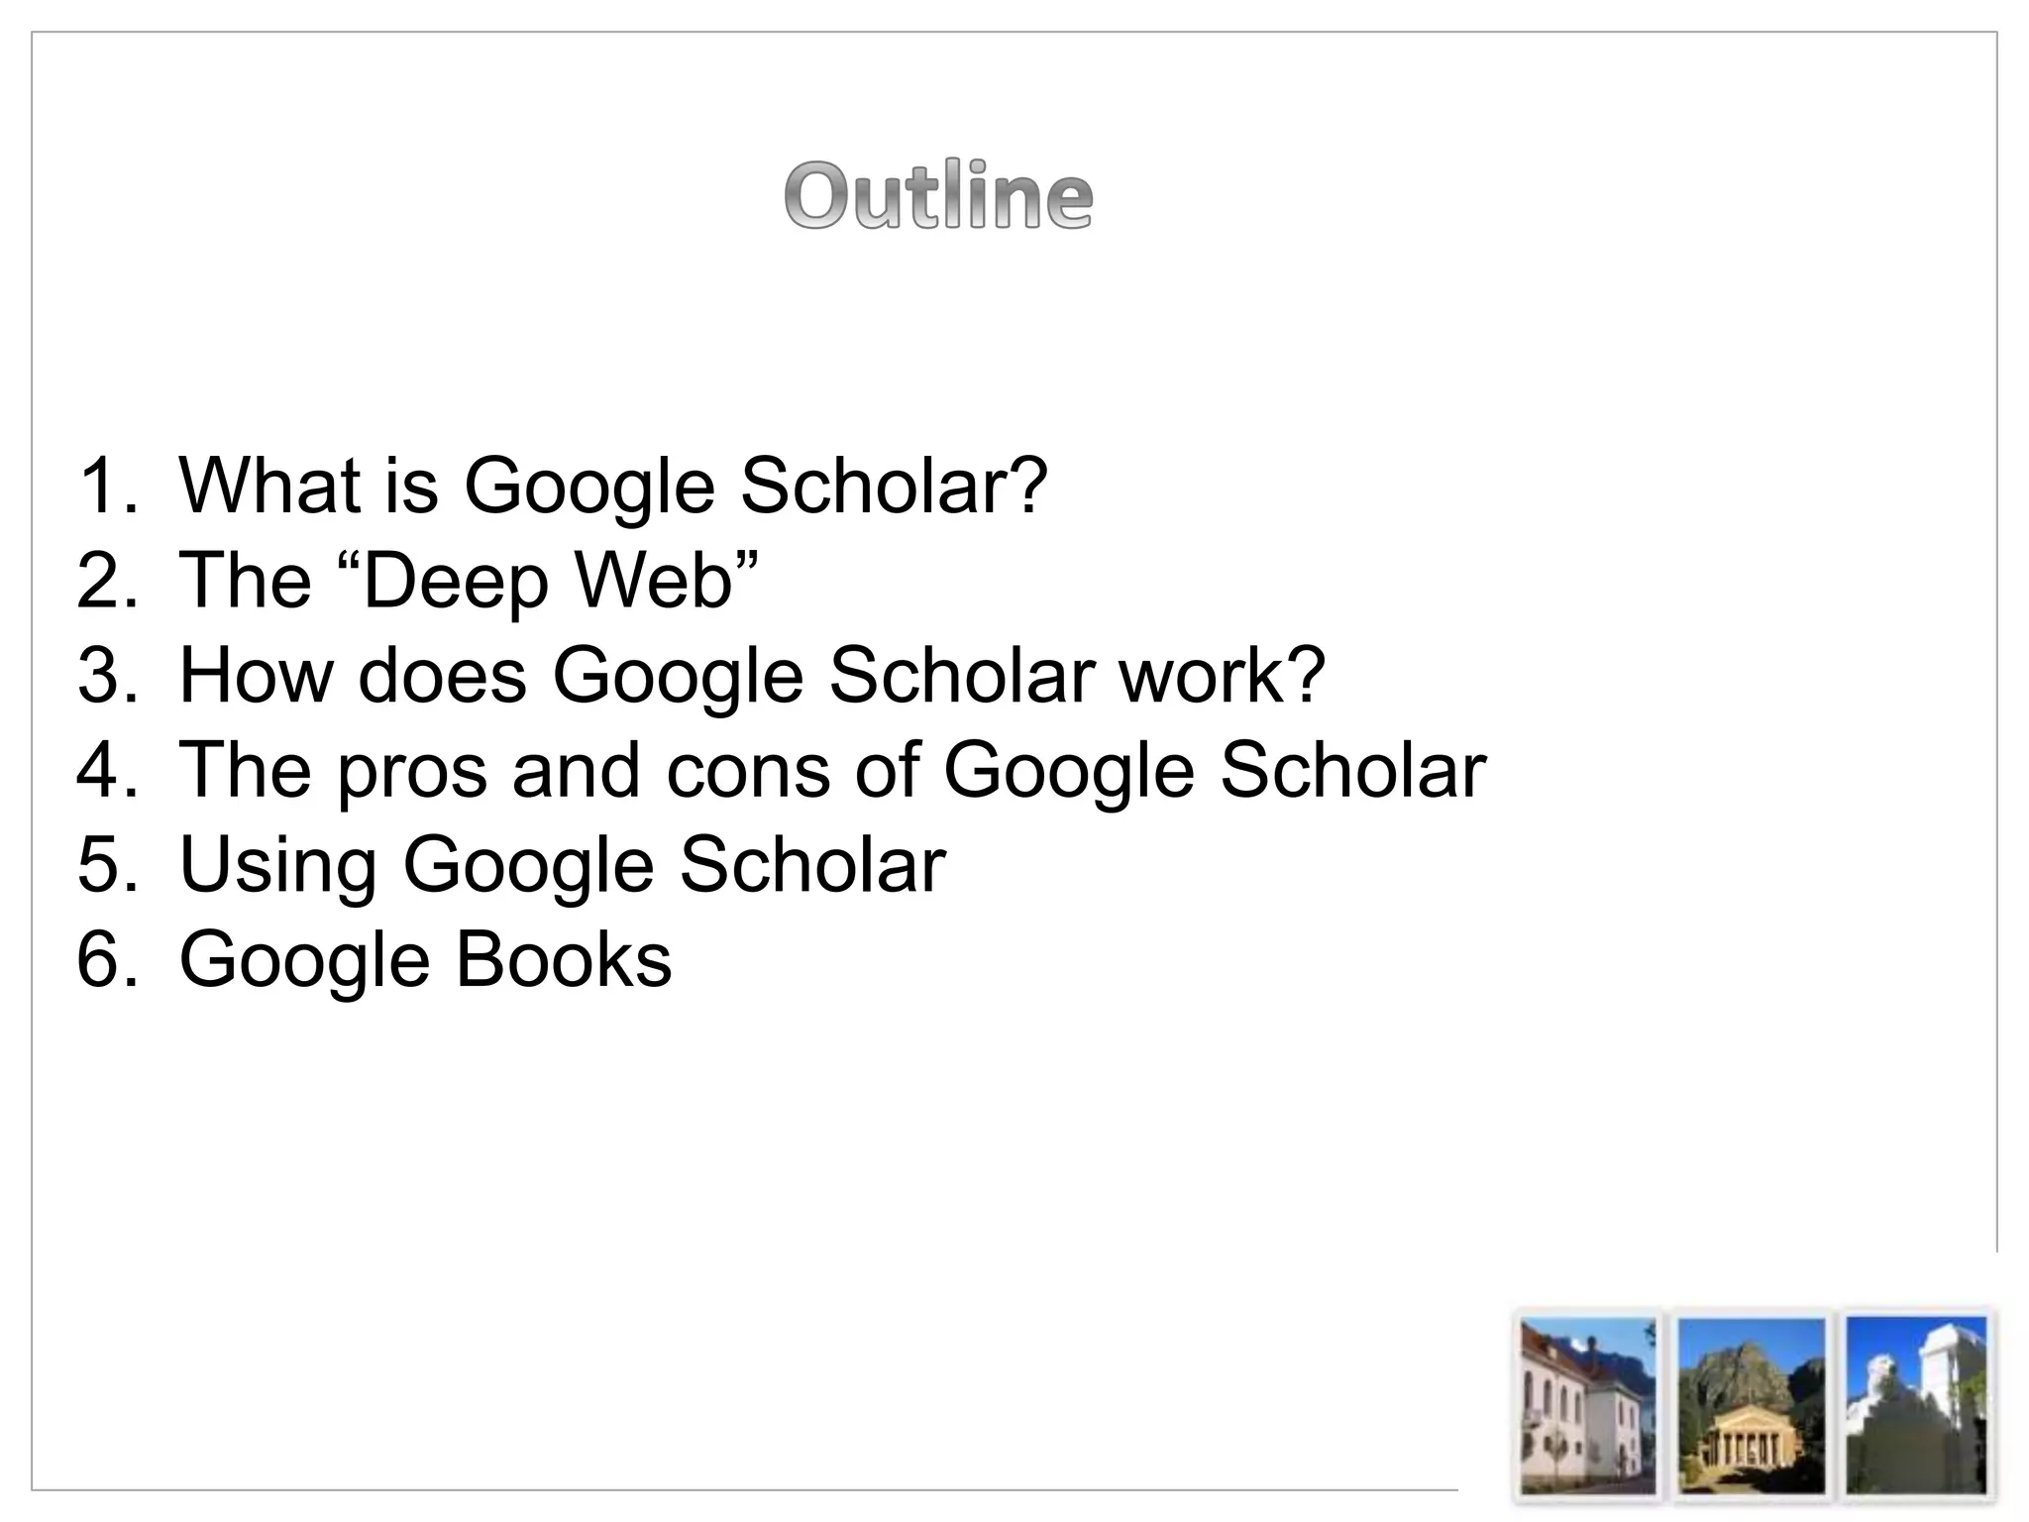Select the columned hall with mountain thumbnail

pyautogui.click(x=1751, y=1404)
